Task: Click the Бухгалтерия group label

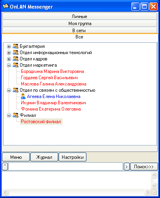Action: pyautogui.click(x=32, y=46)
